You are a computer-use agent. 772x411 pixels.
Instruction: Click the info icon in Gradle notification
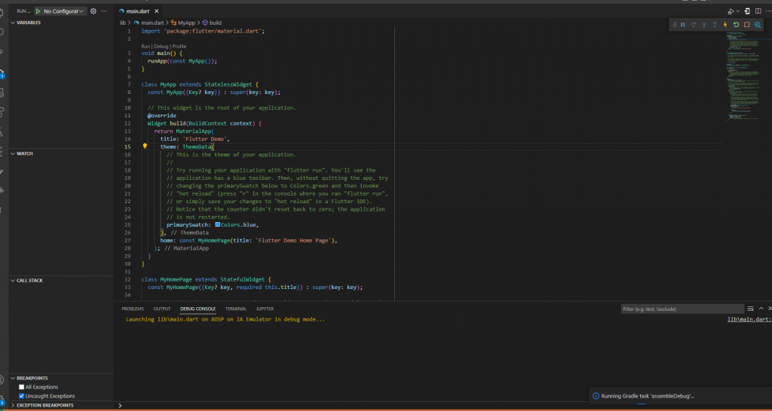point(596,396)
